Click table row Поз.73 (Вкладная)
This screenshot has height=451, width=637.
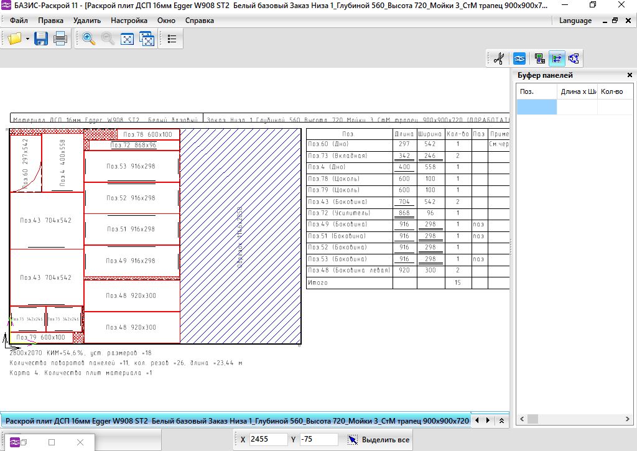click(407, 156)
